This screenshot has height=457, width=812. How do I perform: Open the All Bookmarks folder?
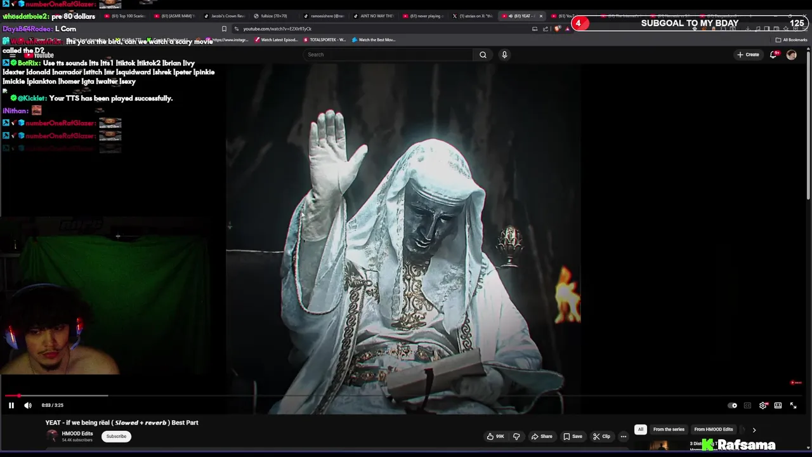pyautogui.click(x=791, y=40)
